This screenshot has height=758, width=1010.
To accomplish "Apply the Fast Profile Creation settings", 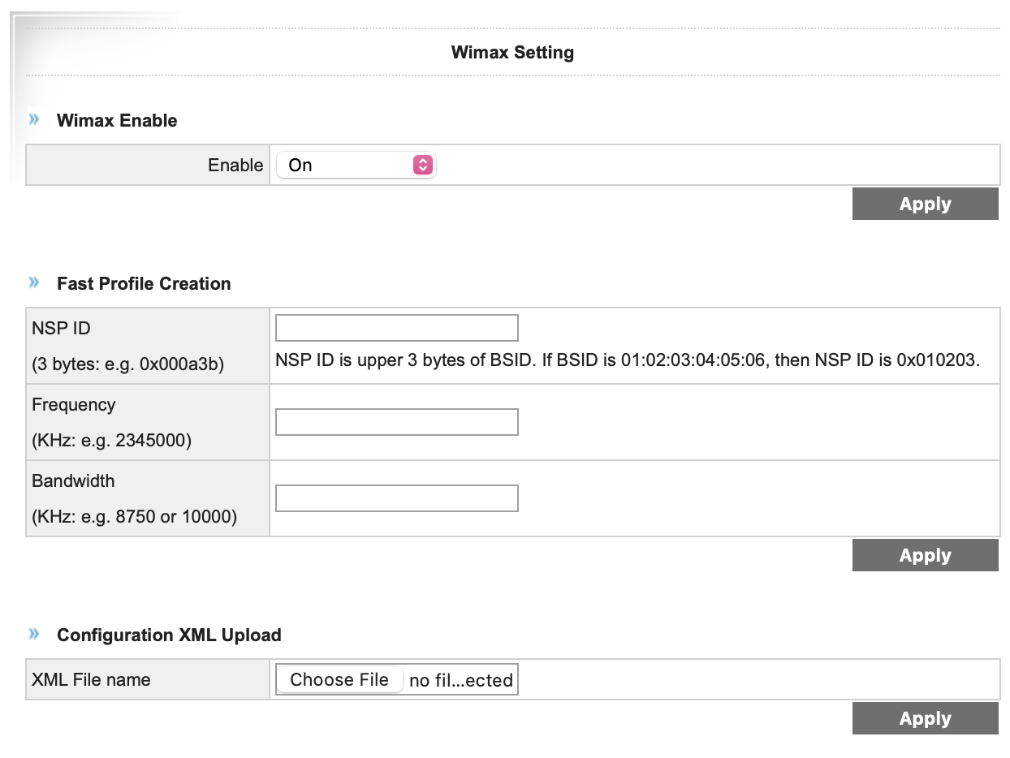I will click(x=925, y=556).
